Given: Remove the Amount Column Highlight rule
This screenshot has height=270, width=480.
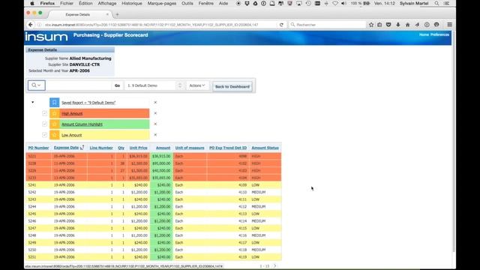Looking at the screenshot, I should (x=155, y=124).
